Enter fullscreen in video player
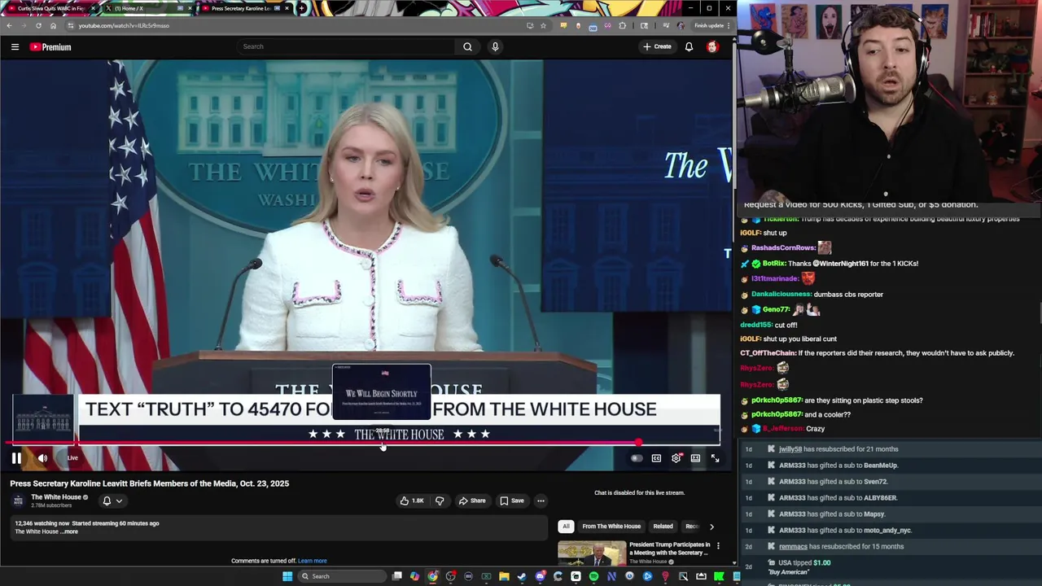Viewport: 1042px width, 586px height. click(x=715, y=458)
